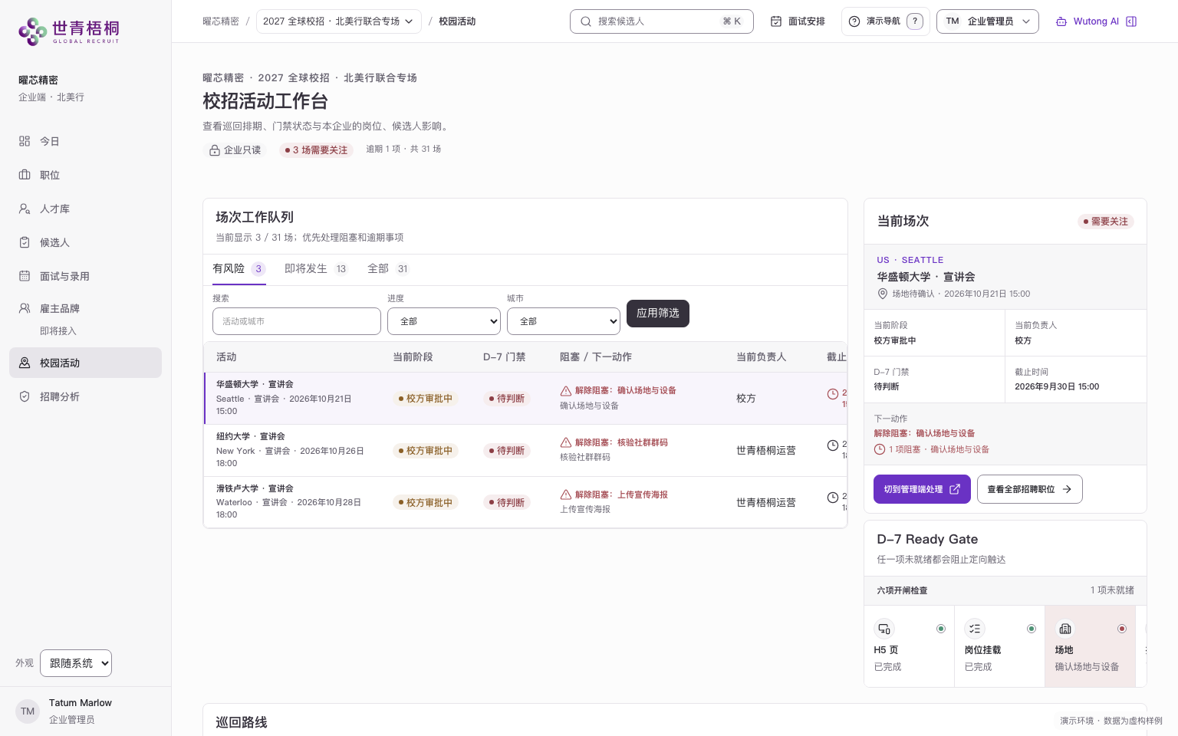1178x736 pixels.
Task: Click the 应用筛选 button
Action: (x=658, y=314)
